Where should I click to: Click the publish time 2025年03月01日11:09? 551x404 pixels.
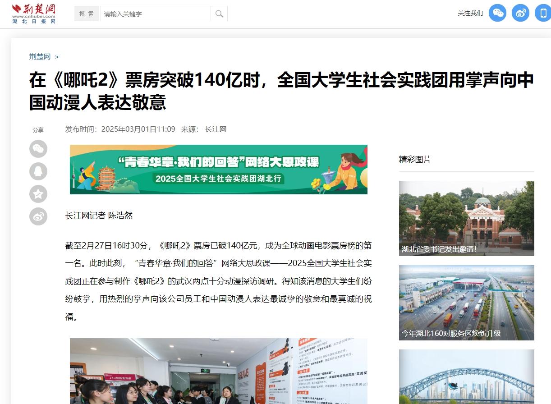click(138, 129)
